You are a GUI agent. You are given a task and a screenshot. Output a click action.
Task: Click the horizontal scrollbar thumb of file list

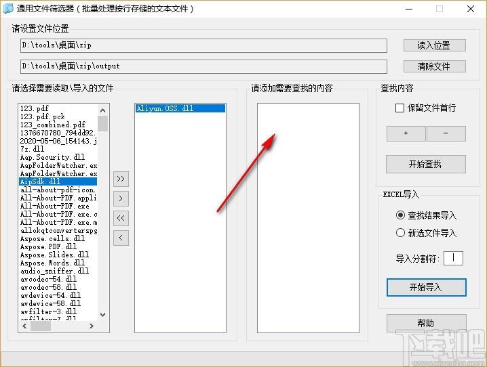pos(41,326)
